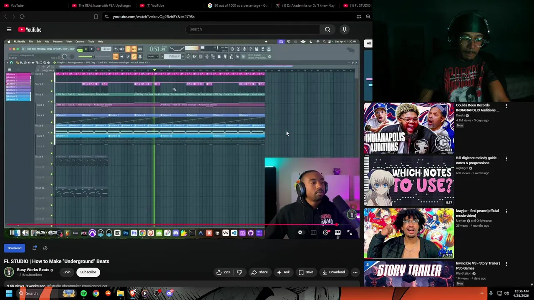Open options menu for Coulda Been Records video
534x300 pixels.
coord(506,106)
